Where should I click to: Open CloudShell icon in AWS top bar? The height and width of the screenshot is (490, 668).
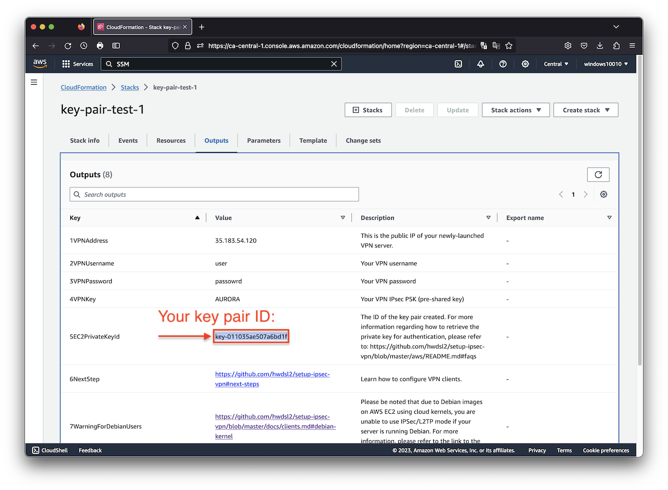click(458, 64)
